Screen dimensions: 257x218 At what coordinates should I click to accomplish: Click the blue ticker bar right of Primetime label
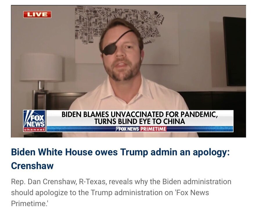(x=200, y=129)
